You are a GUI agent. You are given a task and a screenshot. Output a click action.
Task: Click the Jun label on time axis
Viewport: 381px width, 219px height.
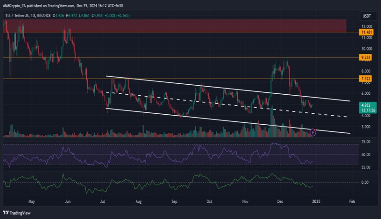click(x=68, y=201)
